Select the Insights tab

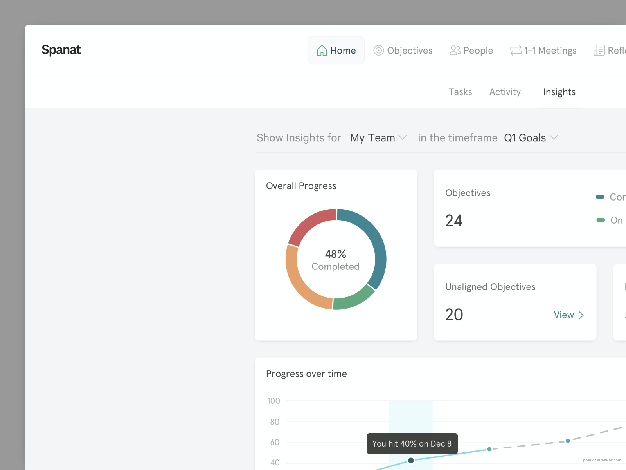coord(559,92)
